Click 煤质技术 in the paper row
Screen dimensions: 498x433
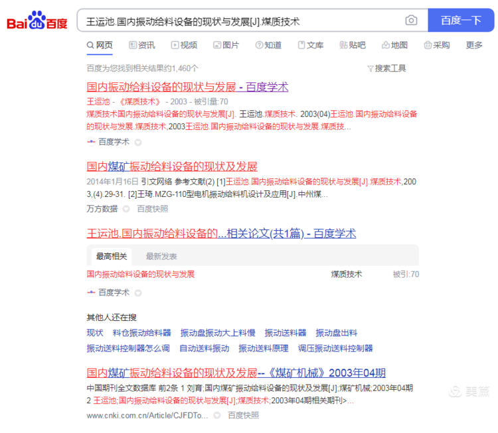coord(346,274)
